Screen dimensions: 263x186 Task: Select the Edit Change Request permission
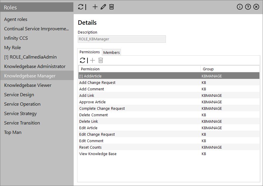pos(169,134)
